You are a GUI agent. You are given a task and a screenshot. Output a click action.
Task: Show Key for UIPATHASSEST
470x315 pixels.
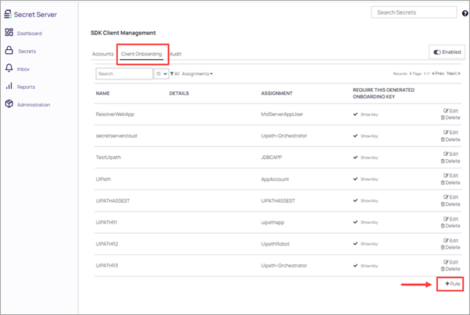pyautogui.click(x=369, y=200)
